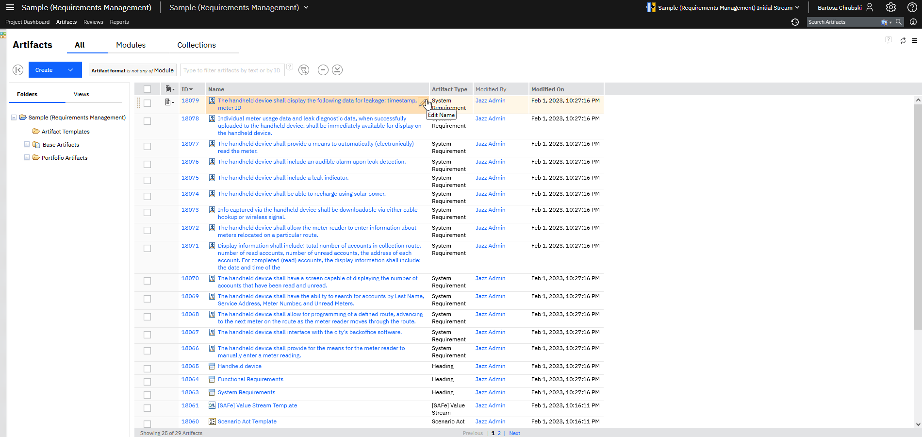Screen dimensions: 922x437
Task: Click the refresh artifacts icon
Action: coord(903,41)
